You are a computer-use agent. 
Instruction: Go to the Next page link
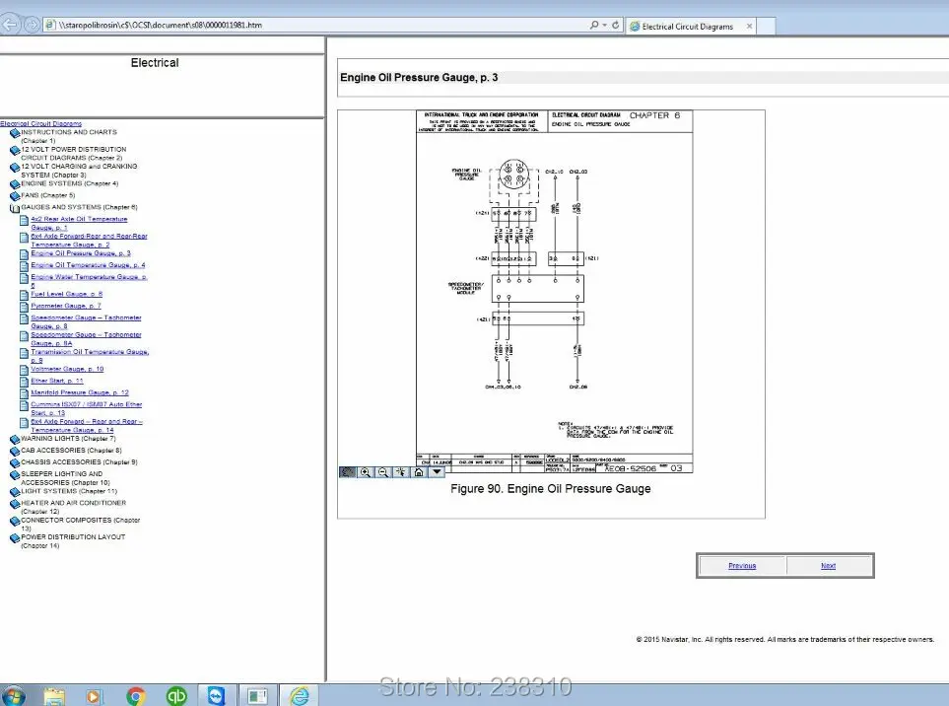pos(828,566)
